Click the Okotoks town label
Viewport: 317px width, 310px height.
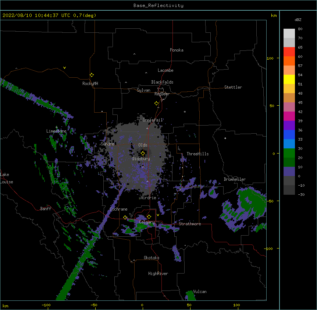pyautogui.click(x=152, y=258)
